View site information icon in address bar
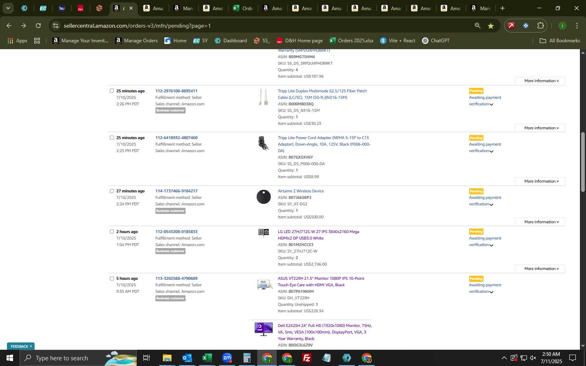The image size is (586, 366). coord(56,26)
